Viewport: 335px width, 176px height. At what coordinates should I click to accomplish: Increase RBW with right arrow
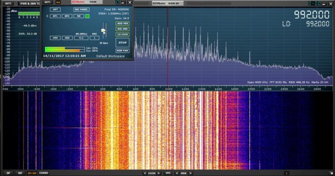190,173
